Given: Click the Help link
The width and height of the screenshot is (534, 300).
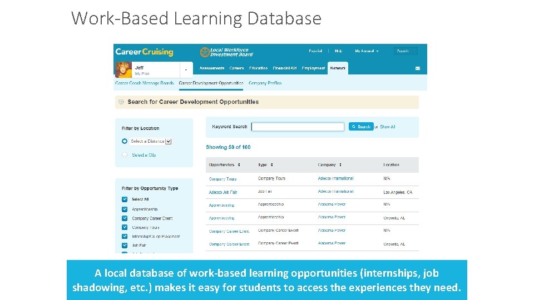Looking at the screenshot, I should pos(339,51).
